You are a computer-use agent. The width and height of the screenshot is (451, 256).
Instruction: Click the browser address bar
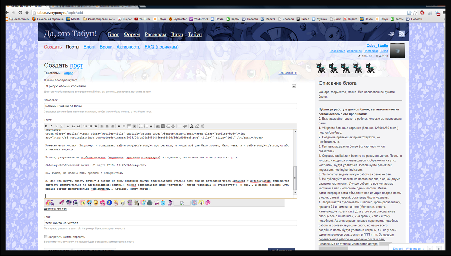click(220, 13)
